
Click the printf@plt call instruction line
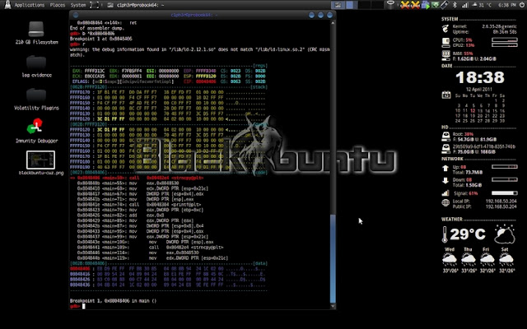(139, 205)
